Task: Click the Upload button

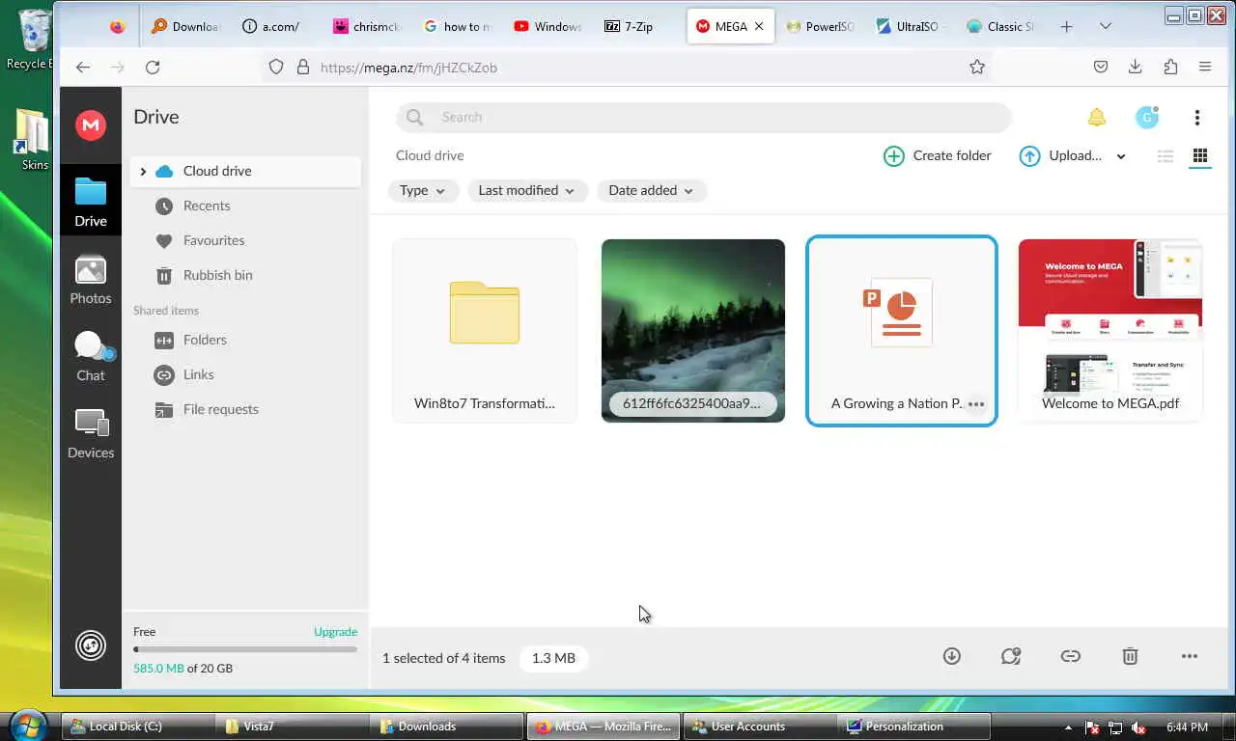Action: 1060,155
